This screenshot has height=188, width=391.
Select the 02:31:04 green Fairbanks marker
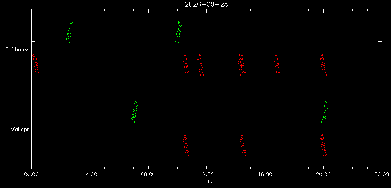coord(70,33)
